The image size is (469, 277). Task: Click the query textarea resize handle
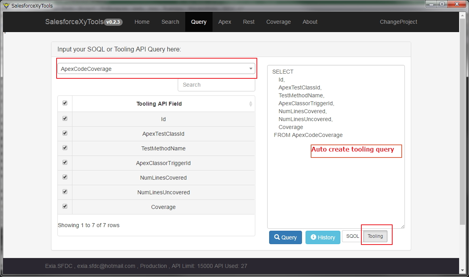pos(403,226)
